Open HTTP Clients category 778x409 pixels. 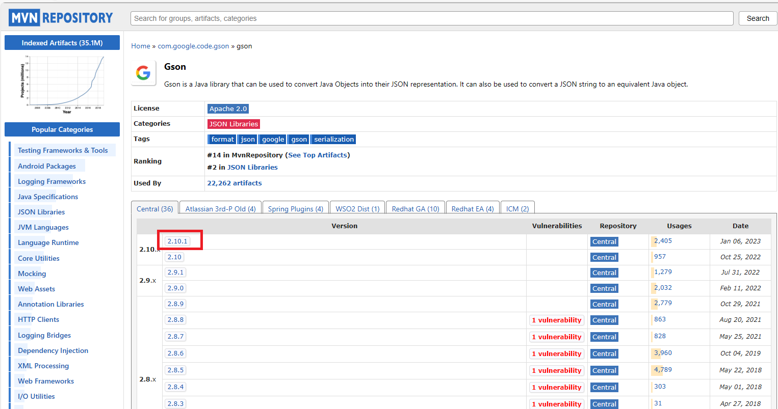[39, 319]
